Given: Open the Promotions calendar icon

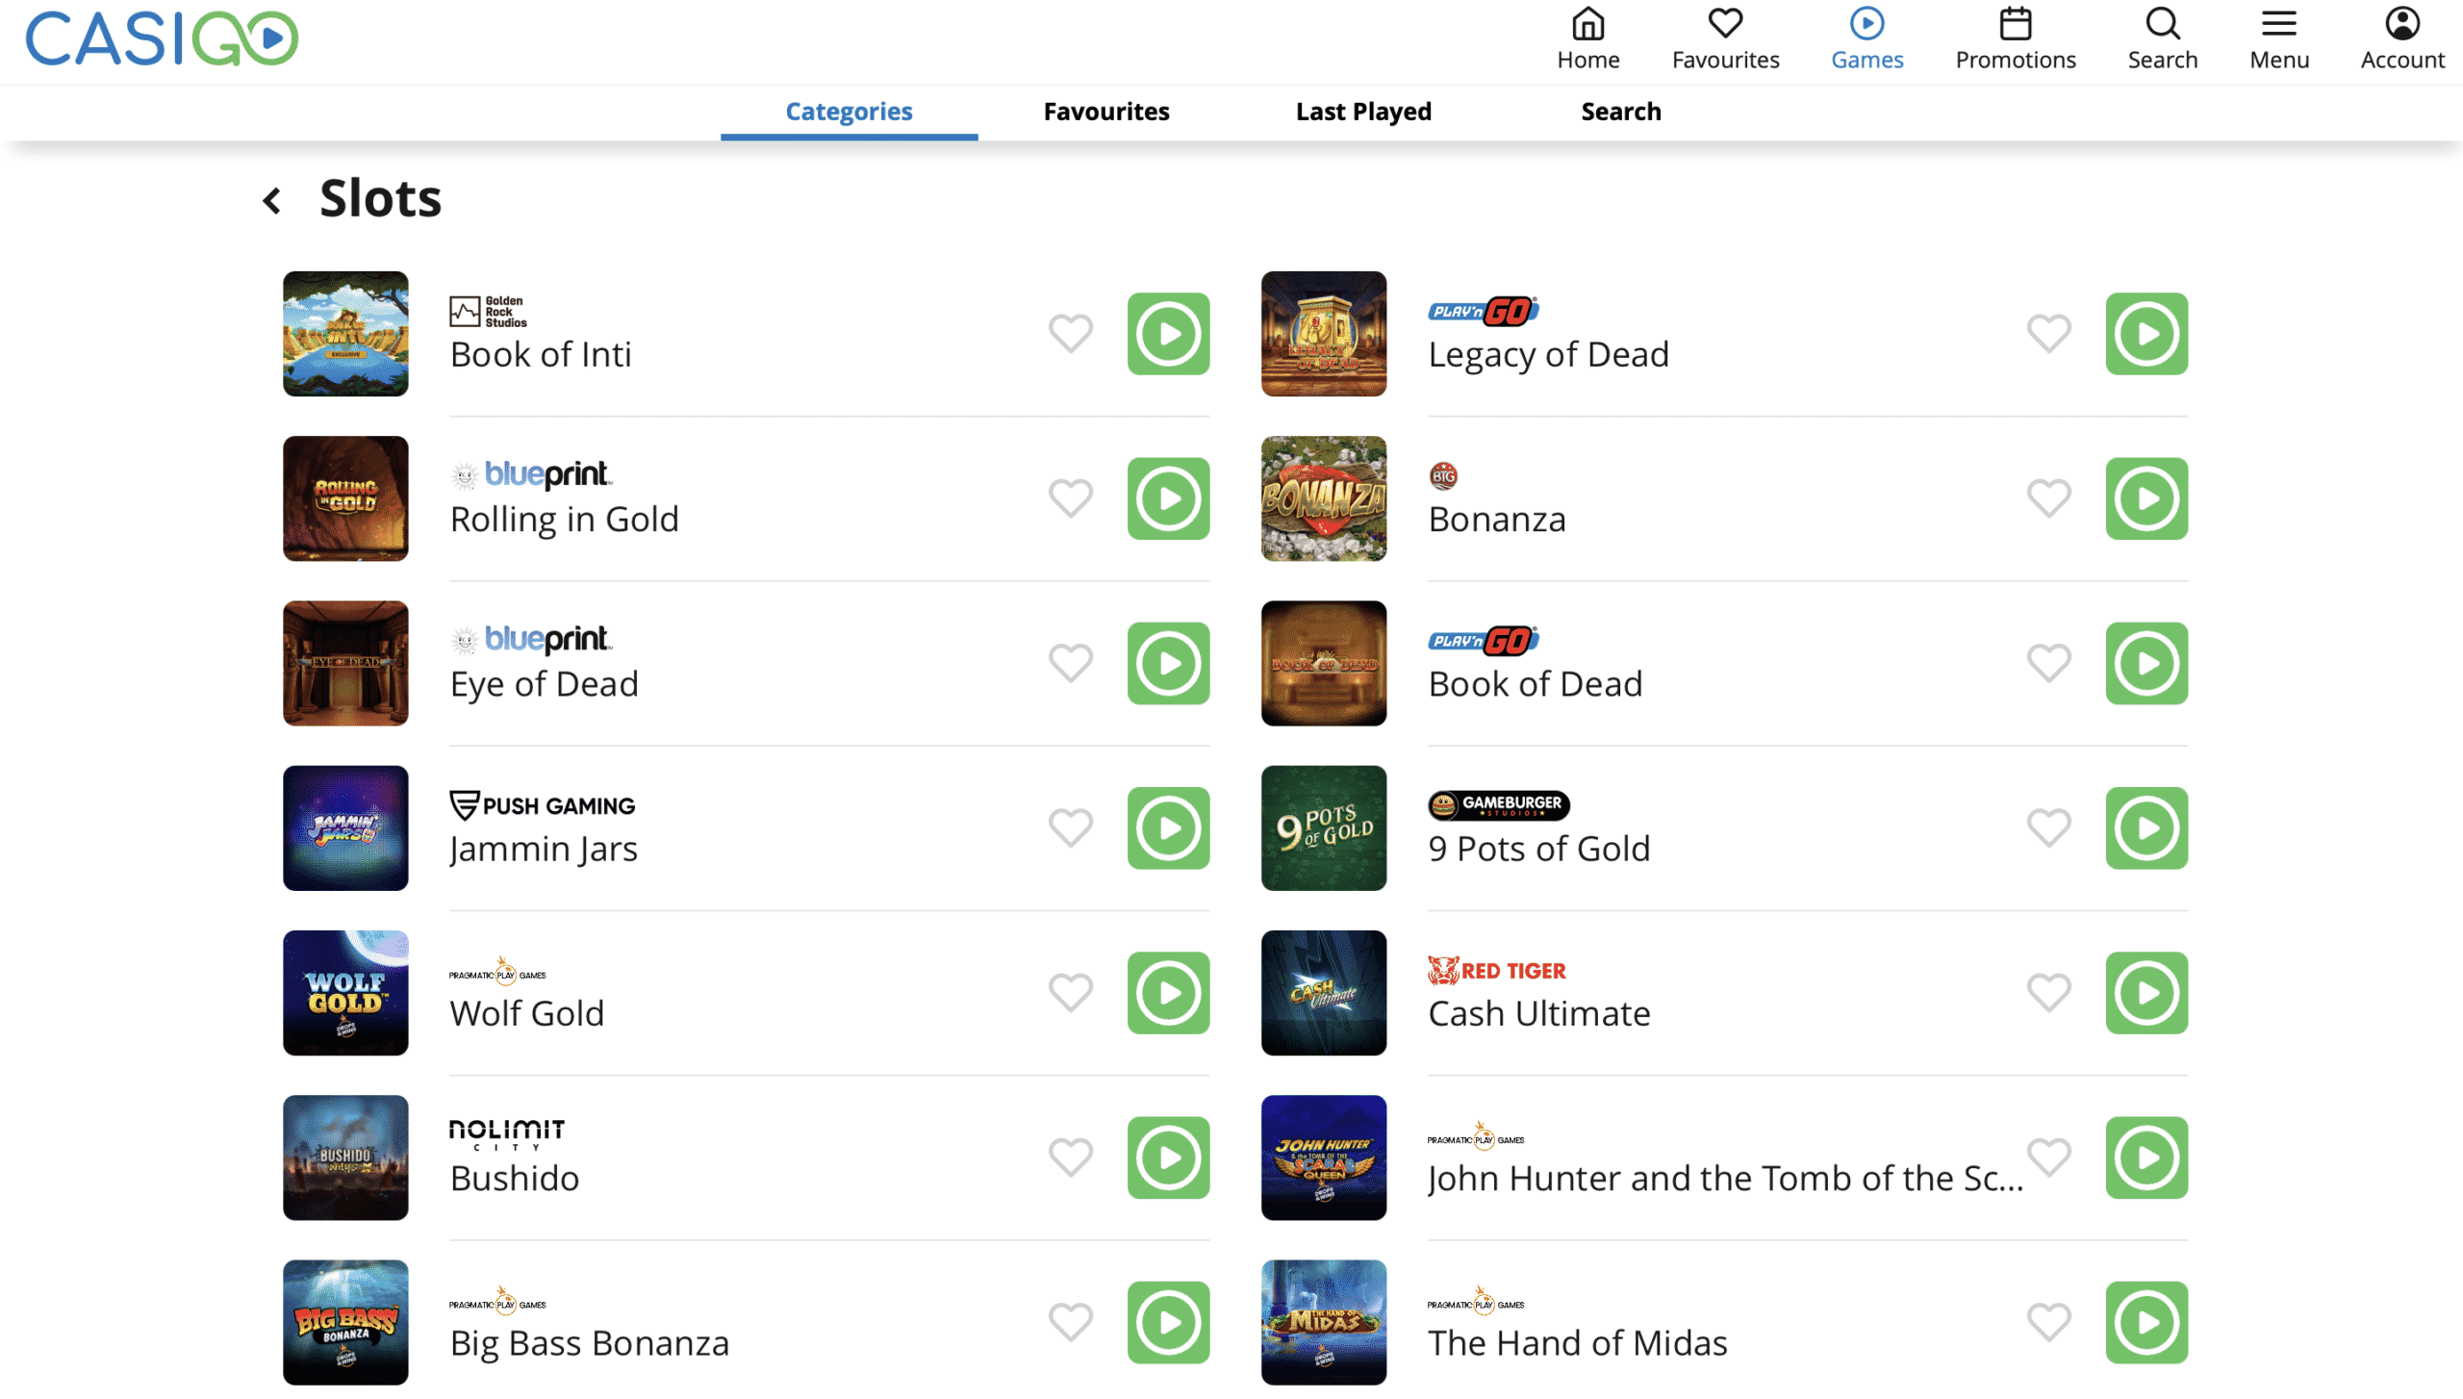Looking at the screenshot, I should point(2015,24).
